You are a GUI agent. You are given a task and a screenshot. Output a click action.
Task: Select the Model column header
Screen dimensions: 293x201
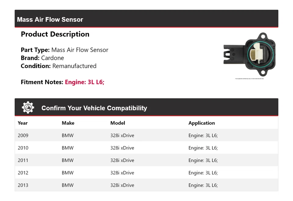pos(118,123)
